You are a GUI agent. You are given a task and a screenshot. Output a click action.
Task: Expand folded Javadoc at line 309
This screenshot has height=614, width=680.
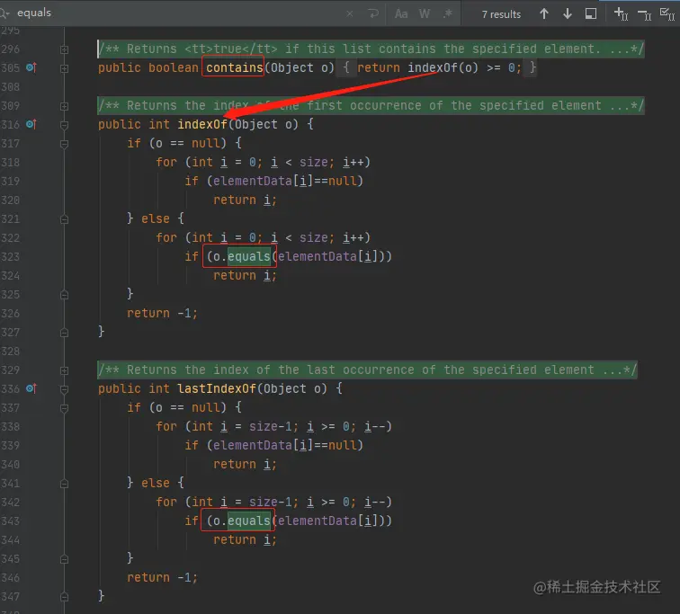pos(64,106)
